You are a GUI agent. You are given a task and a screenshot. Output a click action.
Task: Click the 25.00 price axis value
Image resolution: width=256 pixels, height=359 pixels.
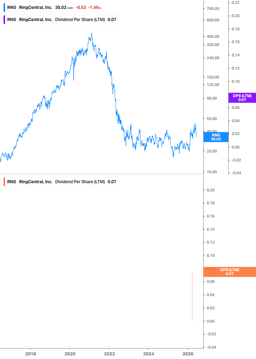[x=212, y=151]
